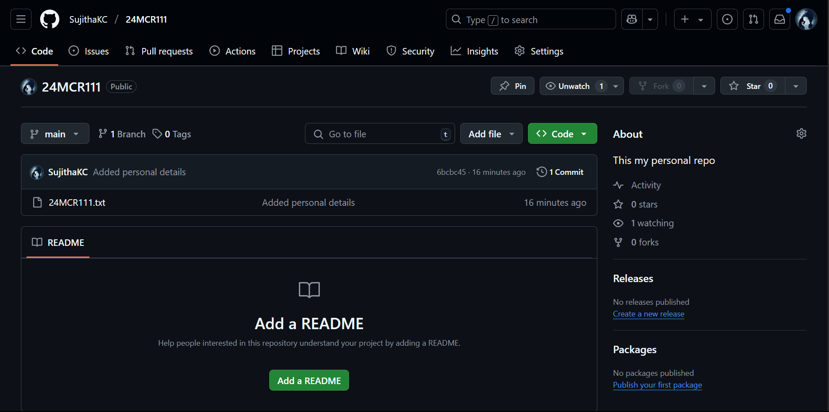Open the file row commit message link
The width and height of the screenshot is (829, 412).
(x=308, y=202)
